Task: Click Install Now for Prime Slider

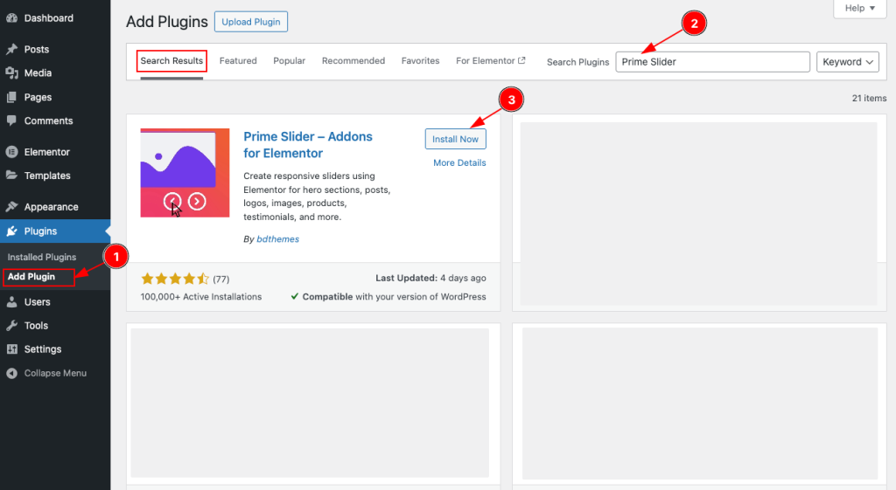Action: pyautogui.click(x=455, y=140)
